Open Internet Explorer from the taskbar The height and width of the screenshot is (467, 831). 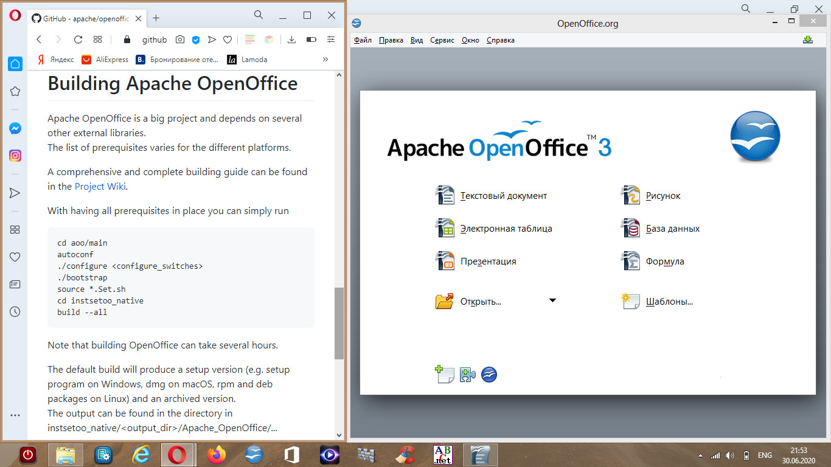141,455
